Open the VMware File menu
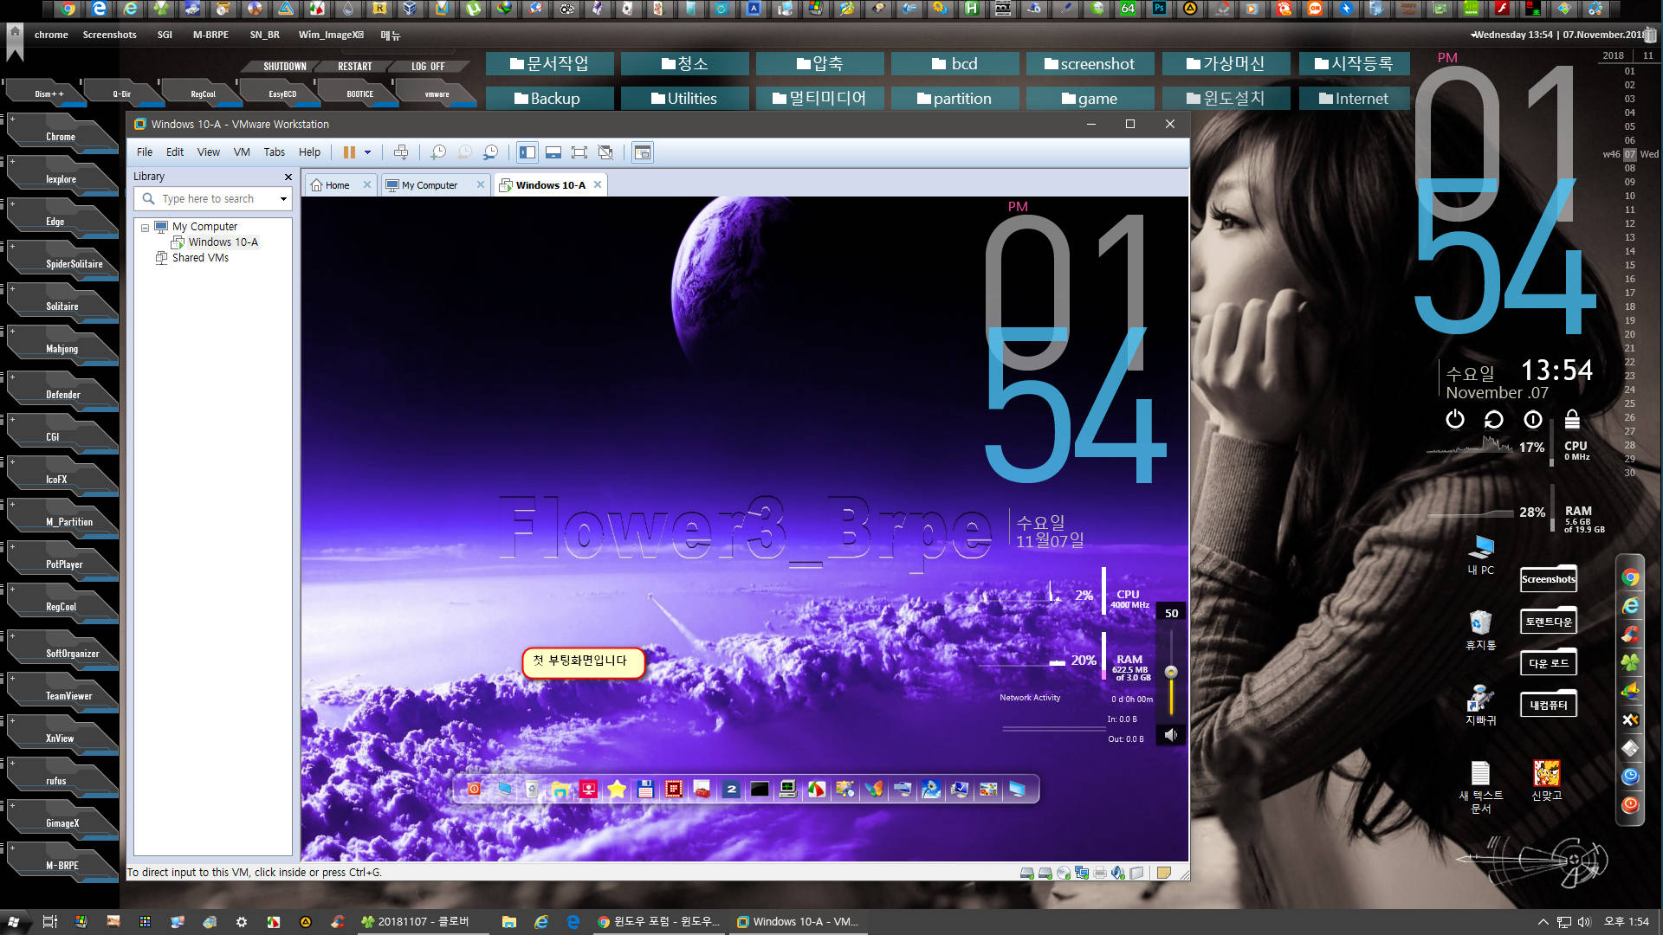The width and height of the screenshot is (1663, 935). (145, 152)
